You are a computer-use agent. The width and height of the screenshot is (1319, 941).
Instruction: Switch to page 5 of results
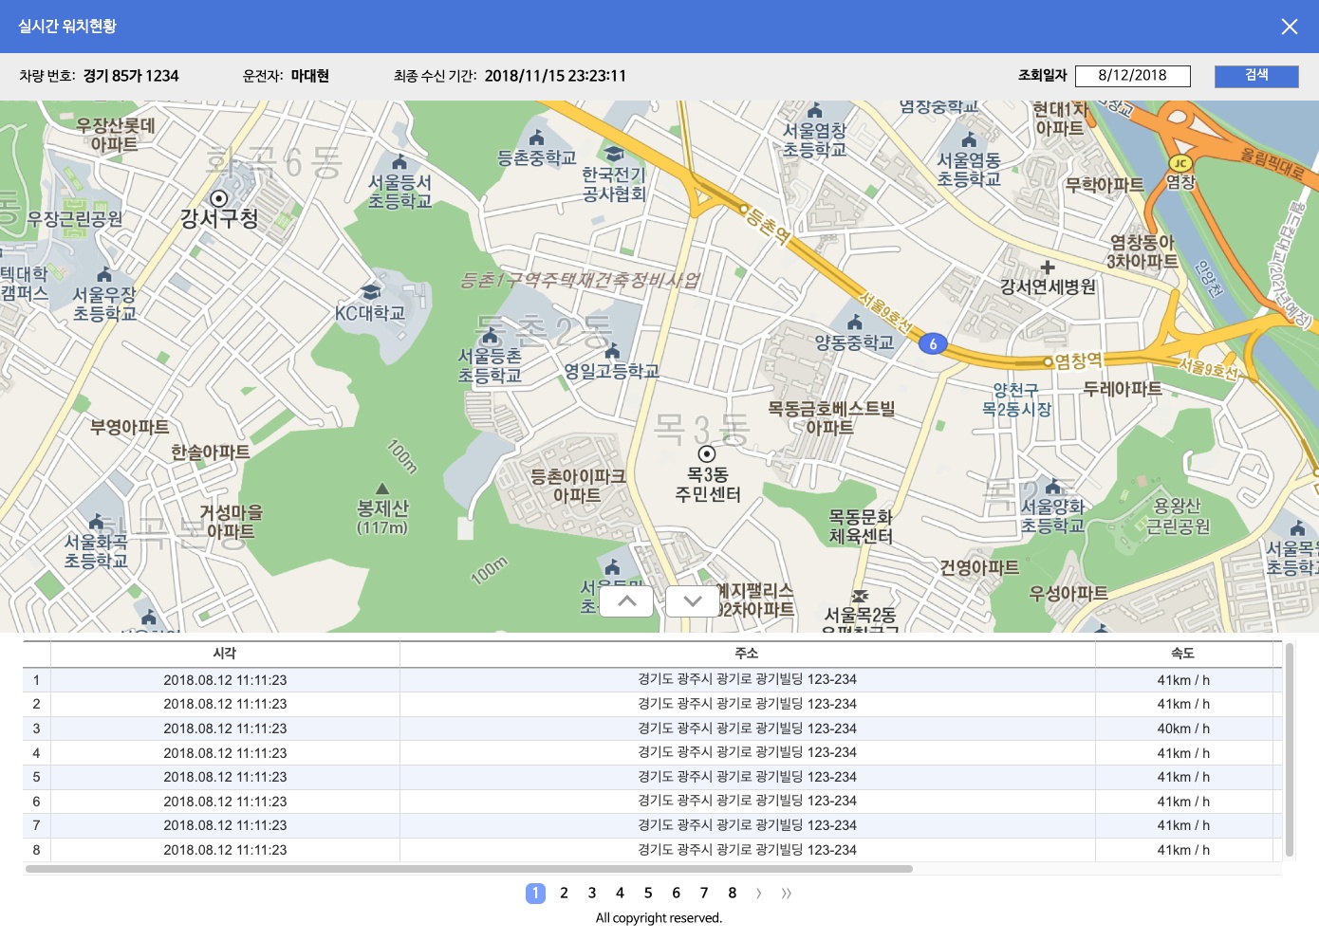pyautogui.click(x=648, y=894)
